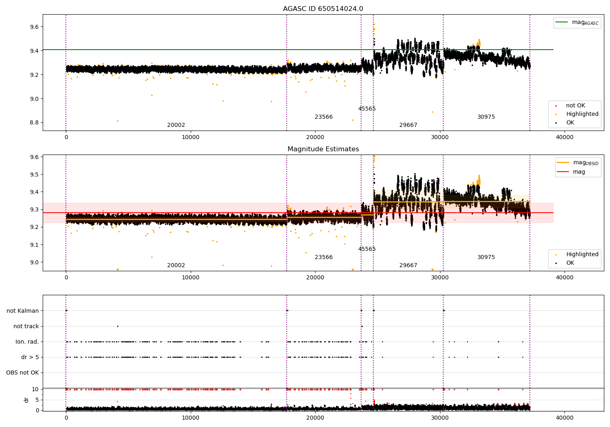The width and height of the screenshot is (610, 427).
Task: Select the "OBS not OK" axis label
Action: 22,373
